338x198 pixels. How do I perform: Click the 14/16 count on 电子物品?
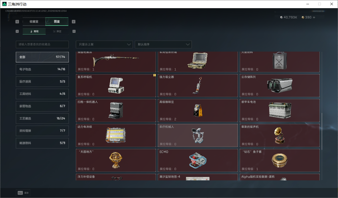[61, 69]
